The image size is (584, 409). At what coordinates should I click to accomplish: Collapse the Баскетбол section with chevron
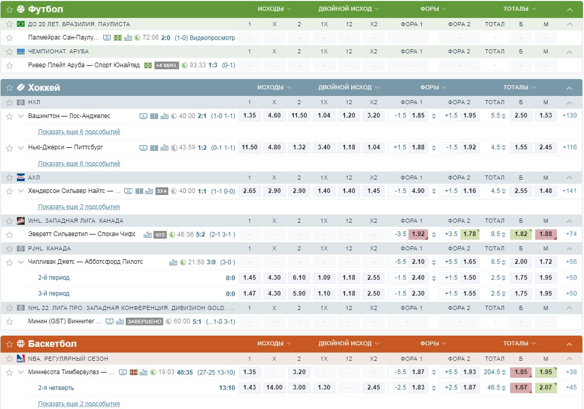[569, 344]
